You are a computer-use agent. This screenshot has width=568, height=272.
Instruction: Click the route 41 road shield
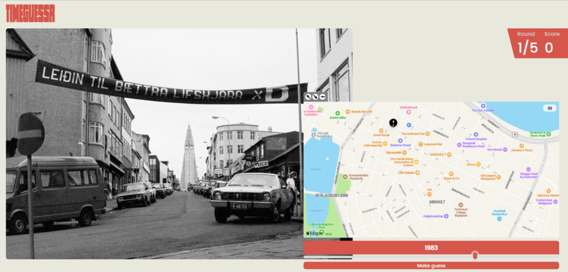(515, 135)
